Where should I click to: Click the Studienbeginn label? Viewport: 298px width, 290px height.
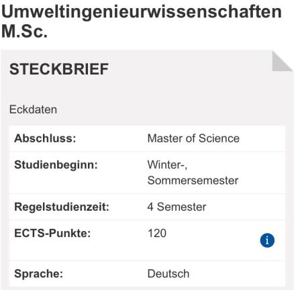pos(56,165)
